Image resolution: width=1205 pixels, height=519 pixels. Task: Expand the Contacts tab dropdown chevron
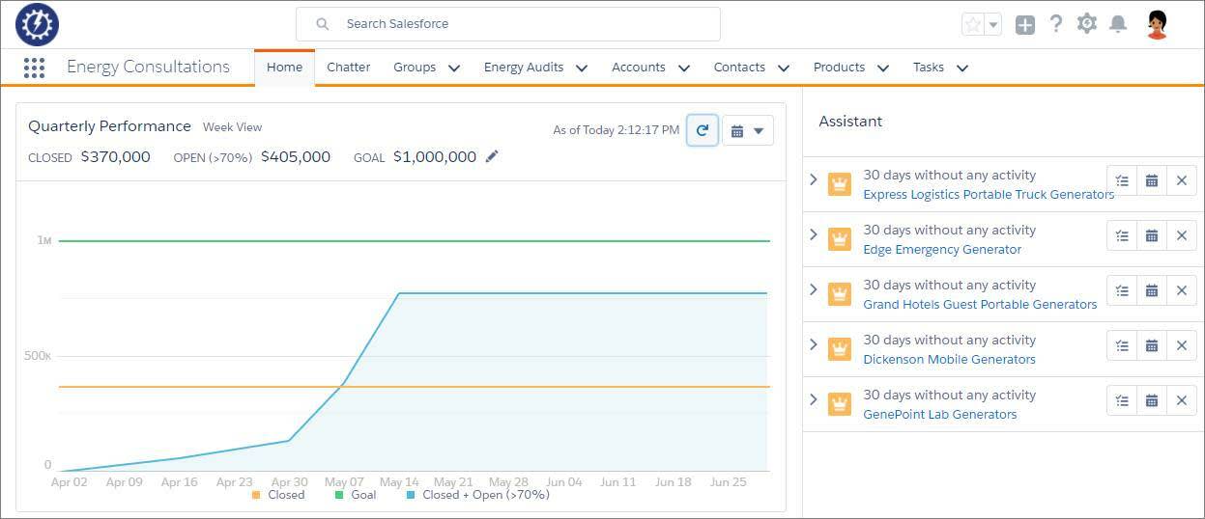[784, 68]
